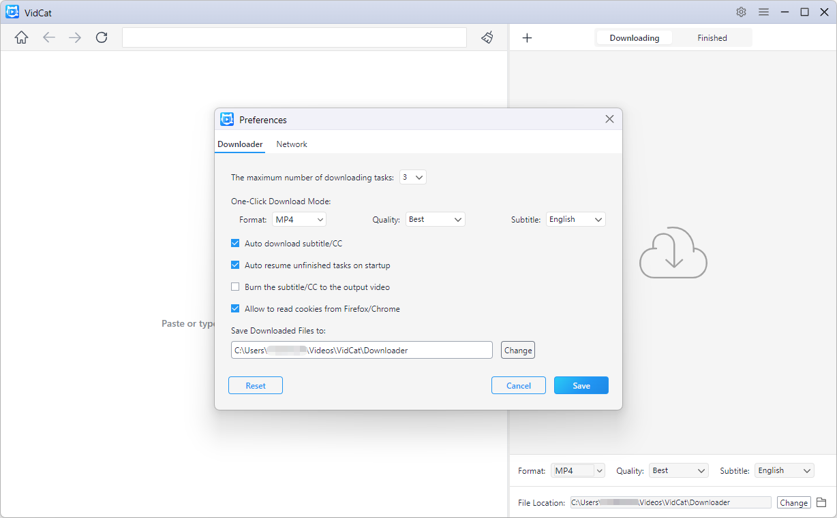Viewport: 837px width, 518px height.
Task: Close the VidCat window
Action: [x=823, y=12]
